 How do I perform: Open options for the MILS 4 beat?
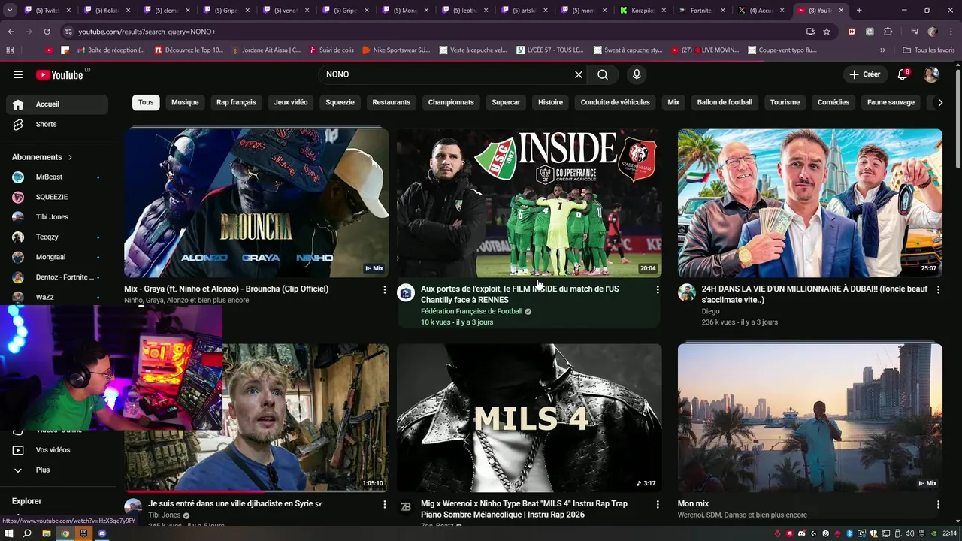tap(658, 504)
